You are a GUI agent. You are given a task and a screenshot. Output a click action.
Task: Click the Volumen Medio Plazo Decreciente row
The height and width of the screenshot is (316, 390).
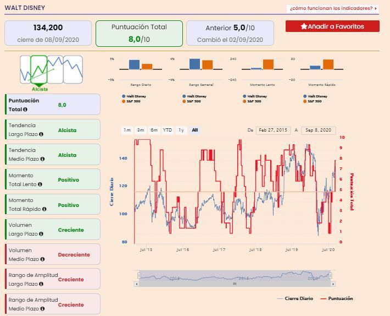53,254
